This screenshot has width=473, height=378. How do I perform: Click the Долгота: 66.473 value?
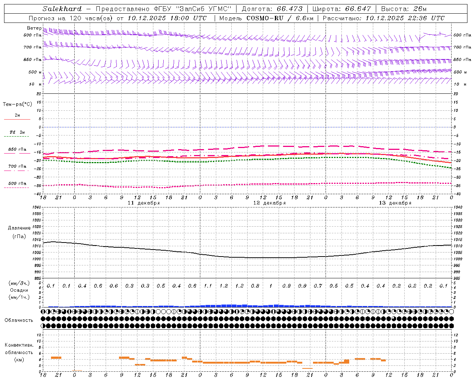(272, 9)
